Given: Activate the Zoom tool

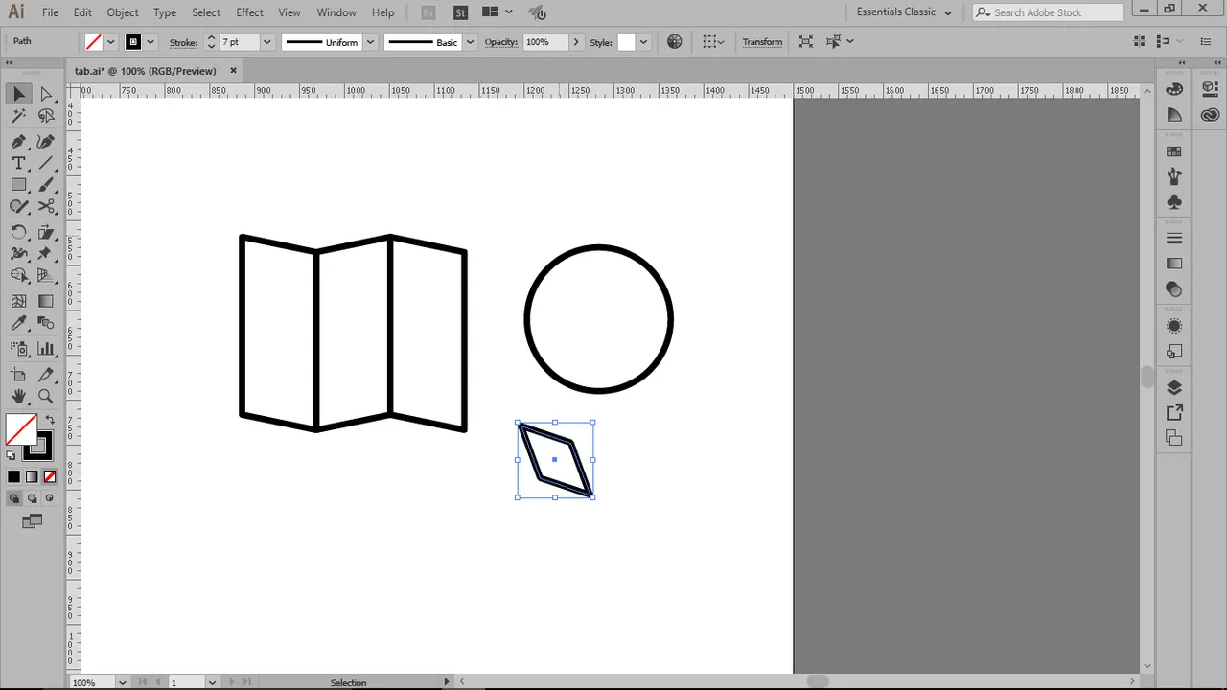Looking at the screenshot, I should [45, 396].
